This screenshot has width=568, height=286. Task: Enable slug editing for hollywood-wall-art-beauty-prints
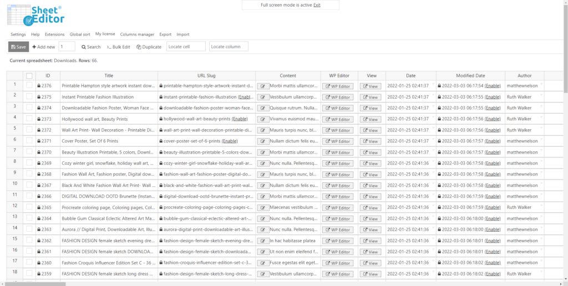[240, 119]
